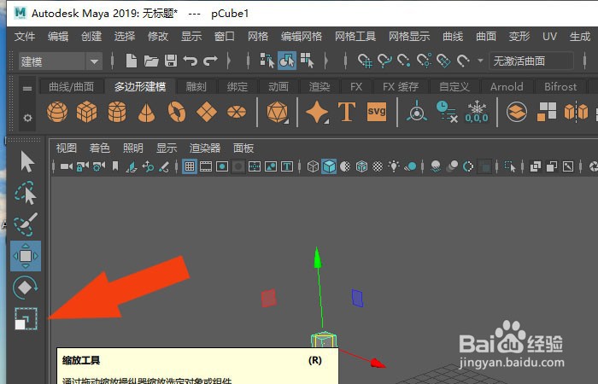Create a super shape star primitive
The height and width of the screenshot is (384, 598).
[x=317, y=113]
